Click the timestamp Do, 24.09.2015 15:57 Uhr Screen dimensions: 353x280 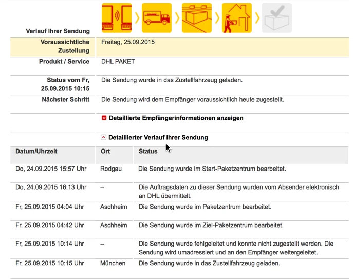click(x=51, y=169)
